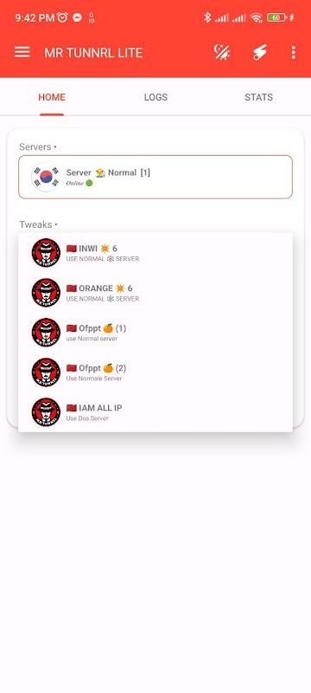Switch to the LOGS tab
Screen dimensions: 311x693
[x=155, y=97]
